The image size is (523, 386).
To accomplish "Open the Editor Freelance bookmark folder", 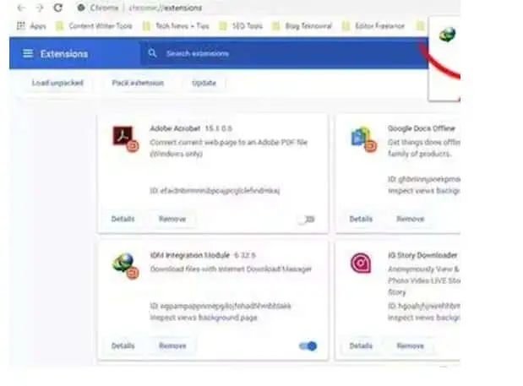I will point(373,26).
